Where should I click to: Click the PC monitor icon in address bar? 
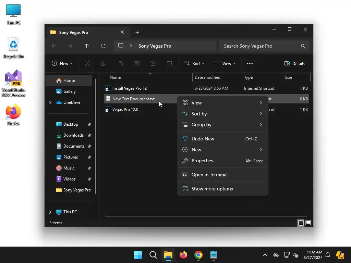121,46
